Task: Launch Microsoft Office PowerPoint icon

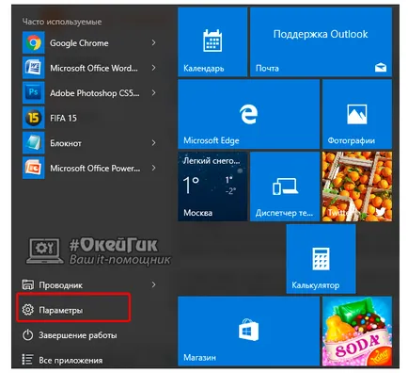Action: [34, 169]
